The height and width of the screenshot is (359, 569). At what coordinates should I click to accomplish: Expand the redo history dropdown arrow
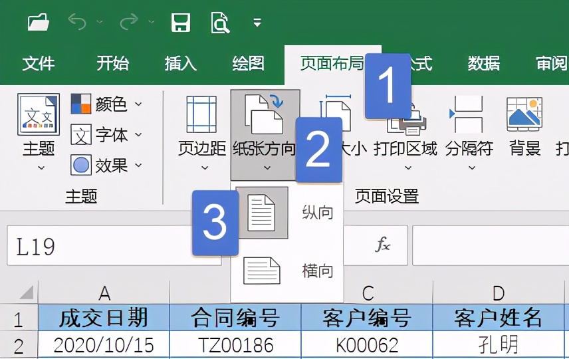152,22
